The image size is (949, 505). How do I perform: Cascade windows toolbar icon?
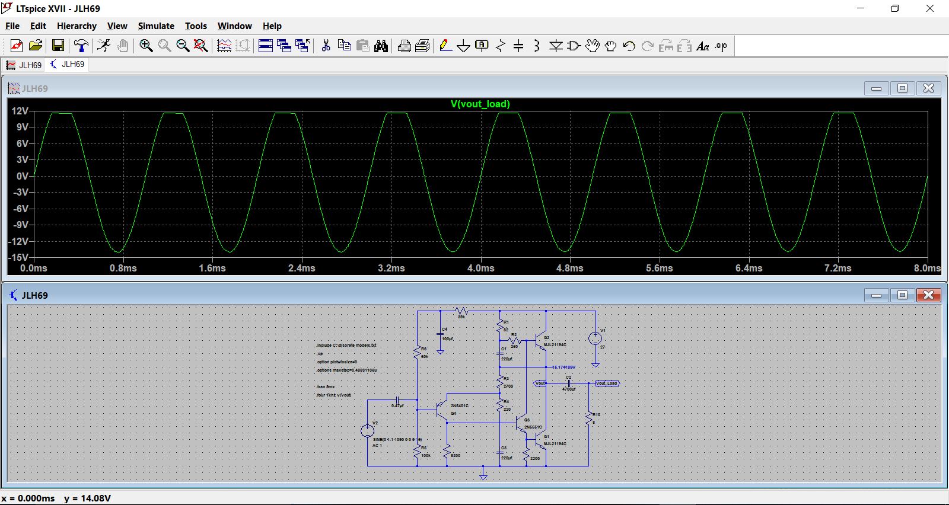pyautogui.click(x=284, y=46)
